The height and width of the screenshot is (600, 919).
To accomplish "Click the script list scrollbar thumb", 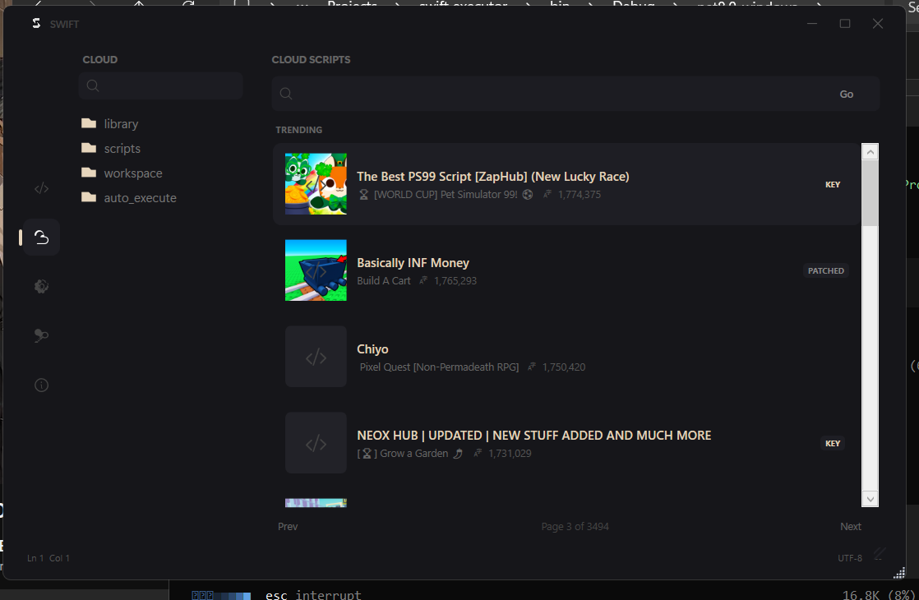I will pyautogui.click(x=870, y=193).
